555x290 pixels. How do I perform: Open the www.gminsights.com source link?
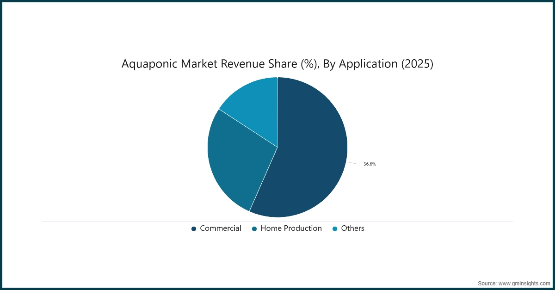click(x=524, y=283)
